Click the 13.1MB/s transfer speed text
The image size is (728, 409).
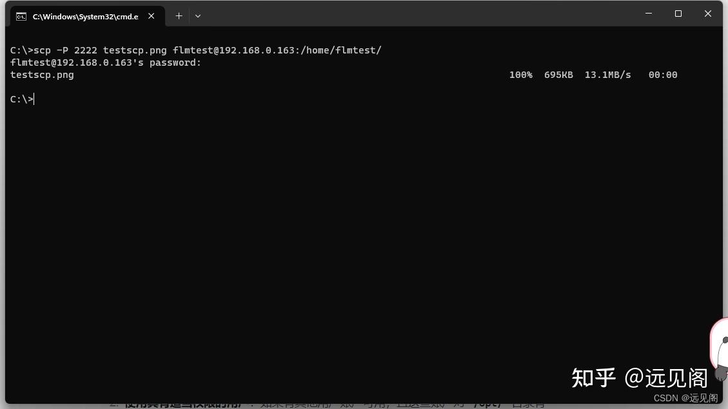(607, 74)
